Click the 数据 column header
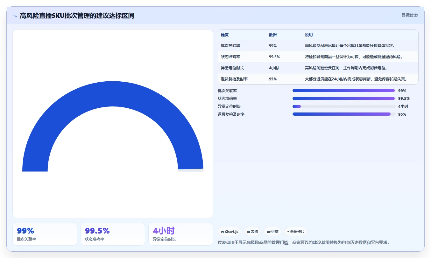 (273, 35)
